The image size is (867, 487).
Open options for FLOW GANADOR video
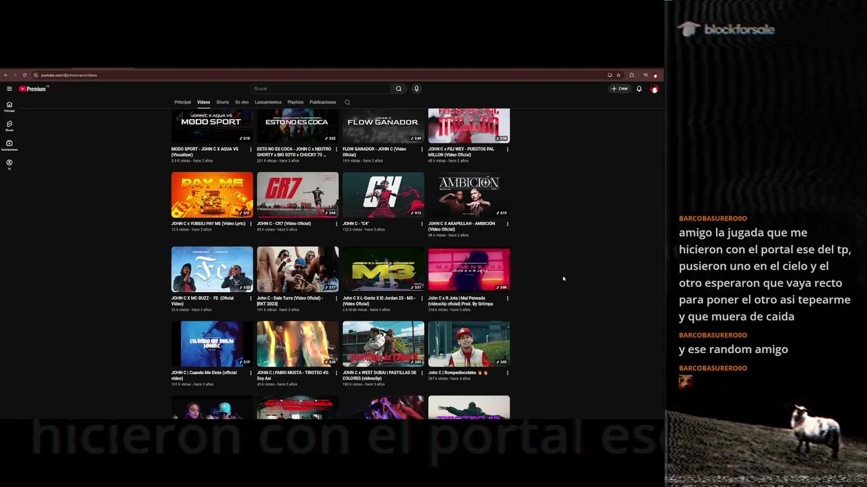[x=422, y=149]
